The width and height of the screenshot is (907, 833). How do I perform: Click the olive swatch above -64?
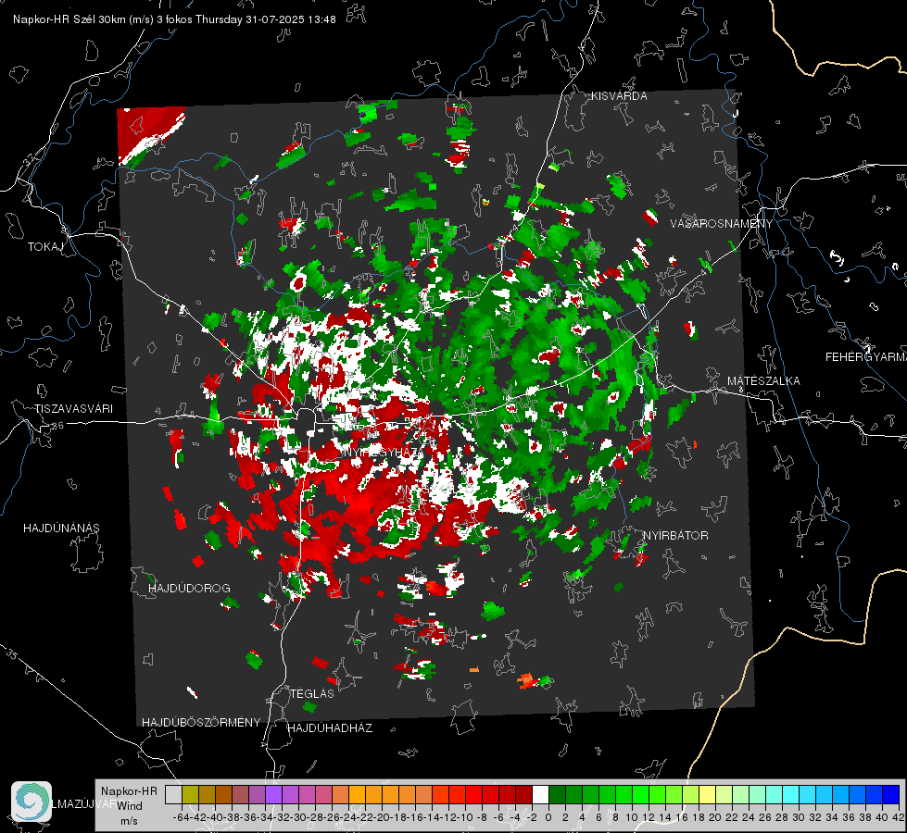pyautogui.click(x=190, y=795)
